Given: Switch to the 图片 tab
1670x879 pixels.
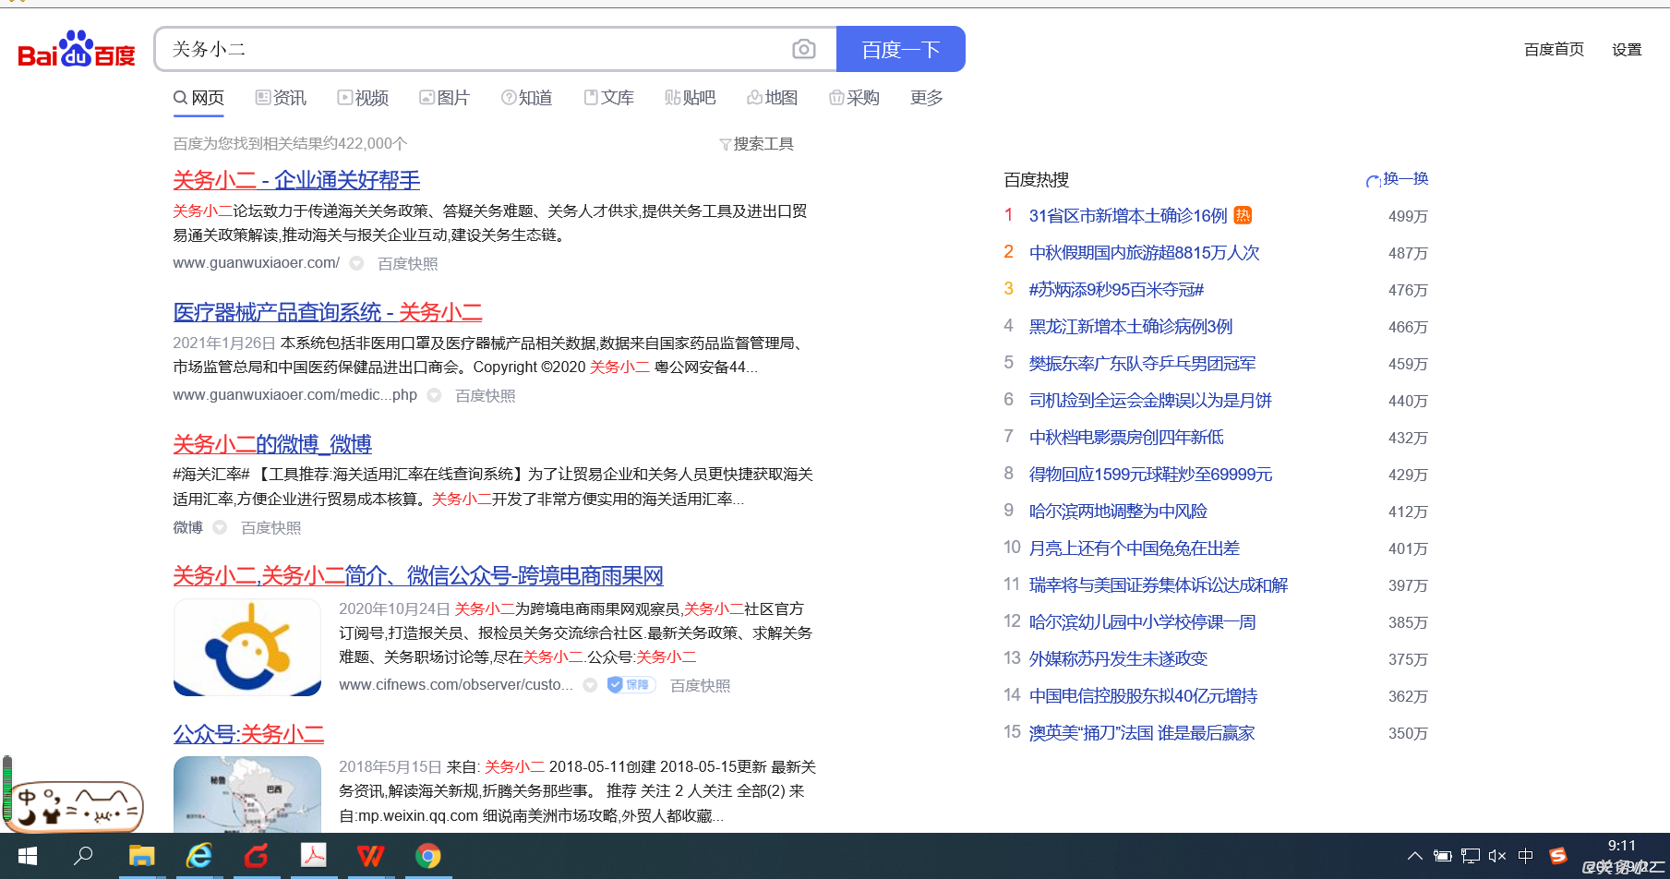Looking at the screenshot, I should pos(444,98).
